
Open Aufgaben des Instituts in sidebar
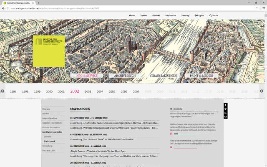coord(52,123)
